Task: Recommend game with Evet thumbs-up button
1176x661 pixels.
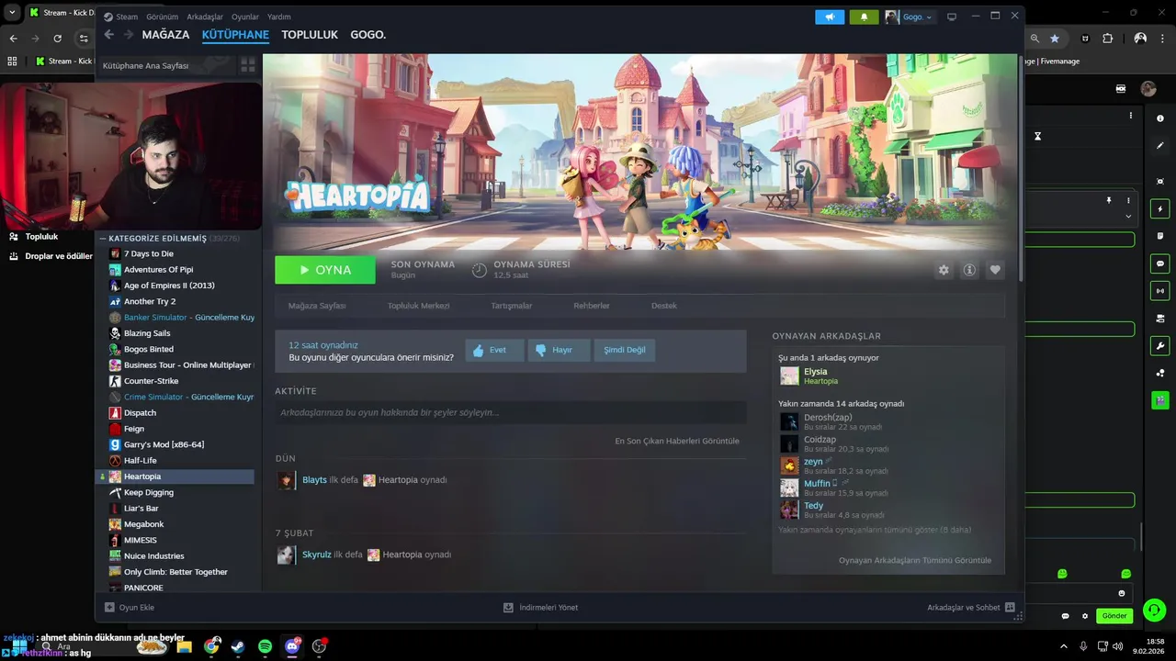Action: pos(495,350)
